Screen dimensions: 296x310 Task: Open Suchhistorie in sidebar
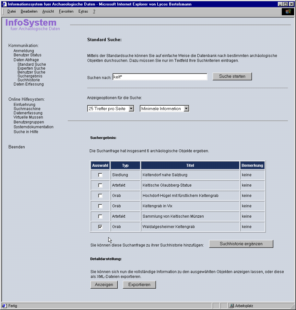pos(29,80)
